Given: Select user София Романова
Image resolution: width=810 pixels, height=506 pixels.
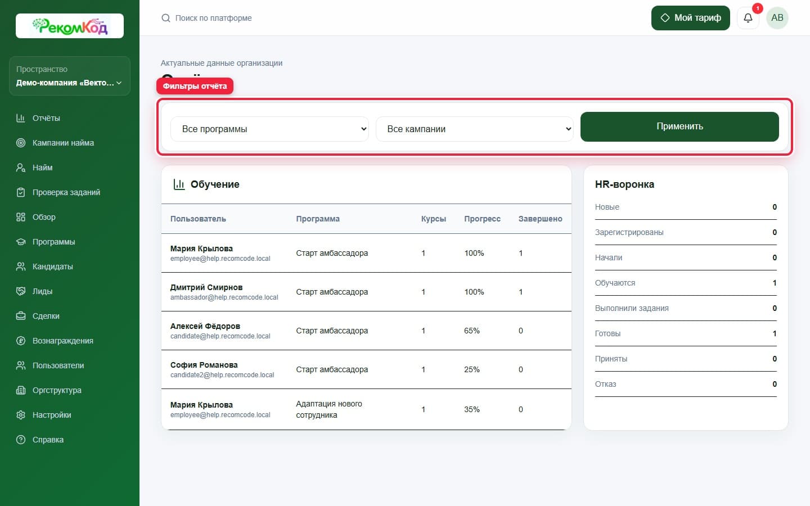Looking at the screenshot, I should [x=204, y=365].
